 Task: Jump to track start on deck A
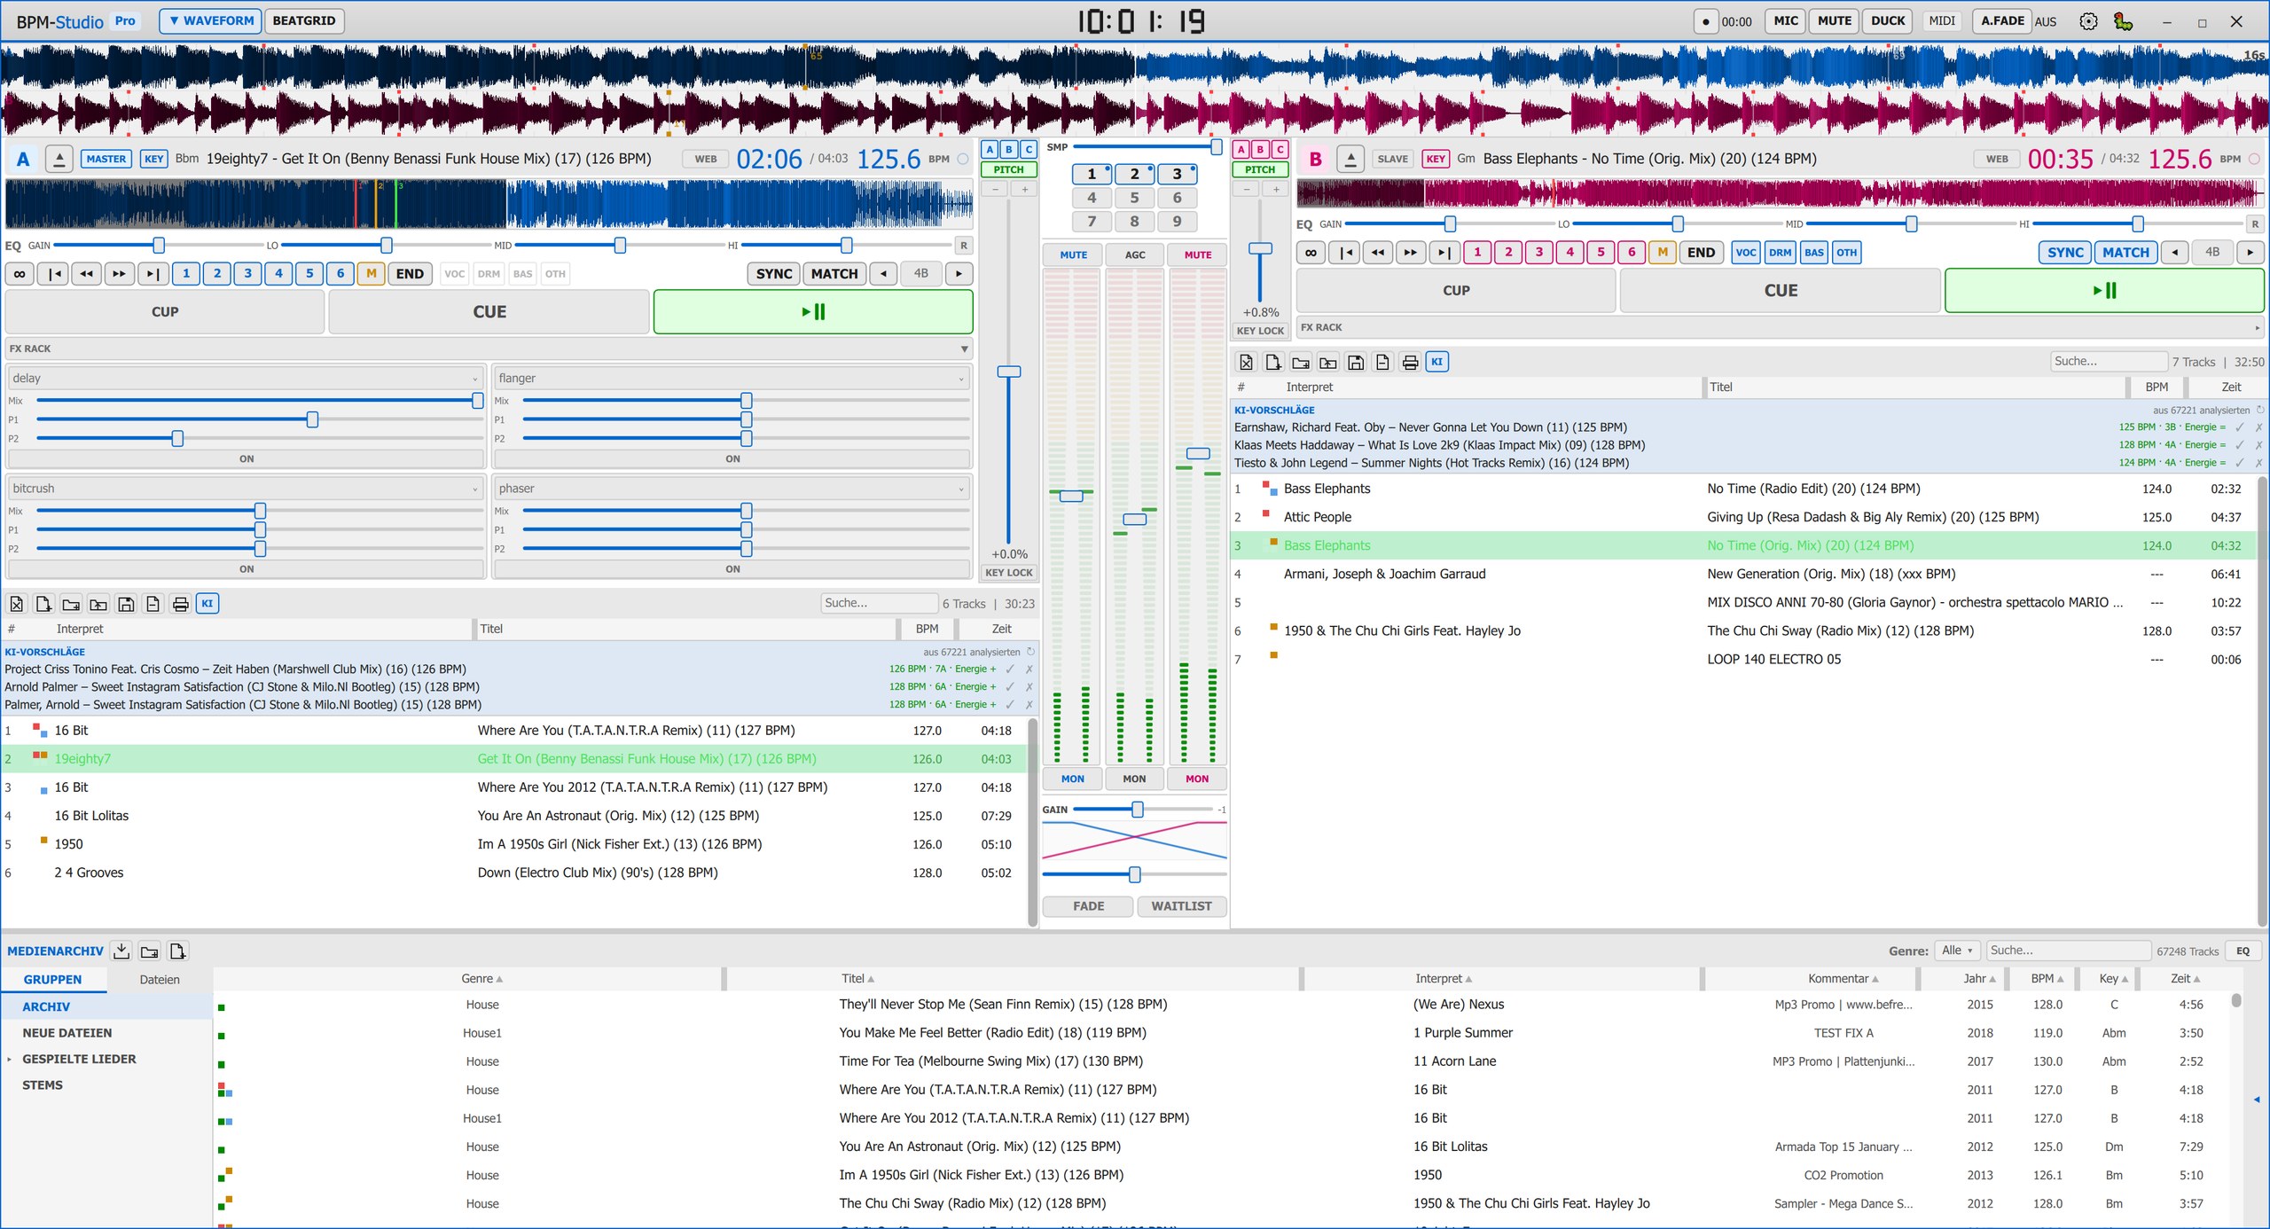point(54,273)
